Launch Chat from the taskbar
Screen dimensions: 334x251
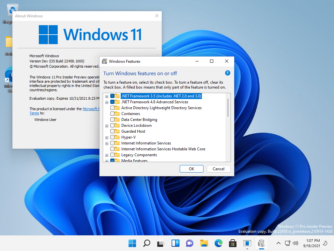[190, 243]
